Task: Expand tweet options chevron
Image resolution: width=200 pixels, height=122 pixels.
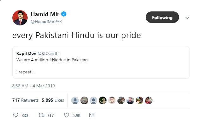Action: point(187,18)
